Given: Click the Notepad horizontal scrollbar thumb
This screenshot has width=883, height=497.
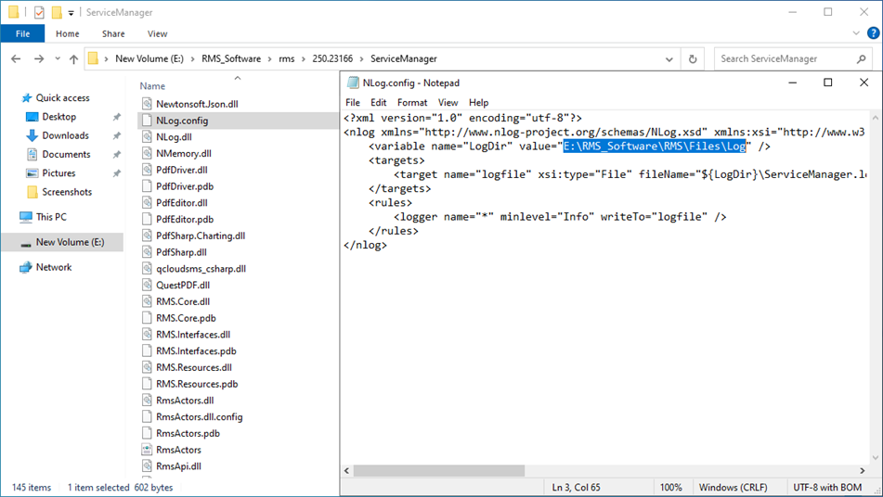Looking at the screenshot, I should [x=439, y=471].
